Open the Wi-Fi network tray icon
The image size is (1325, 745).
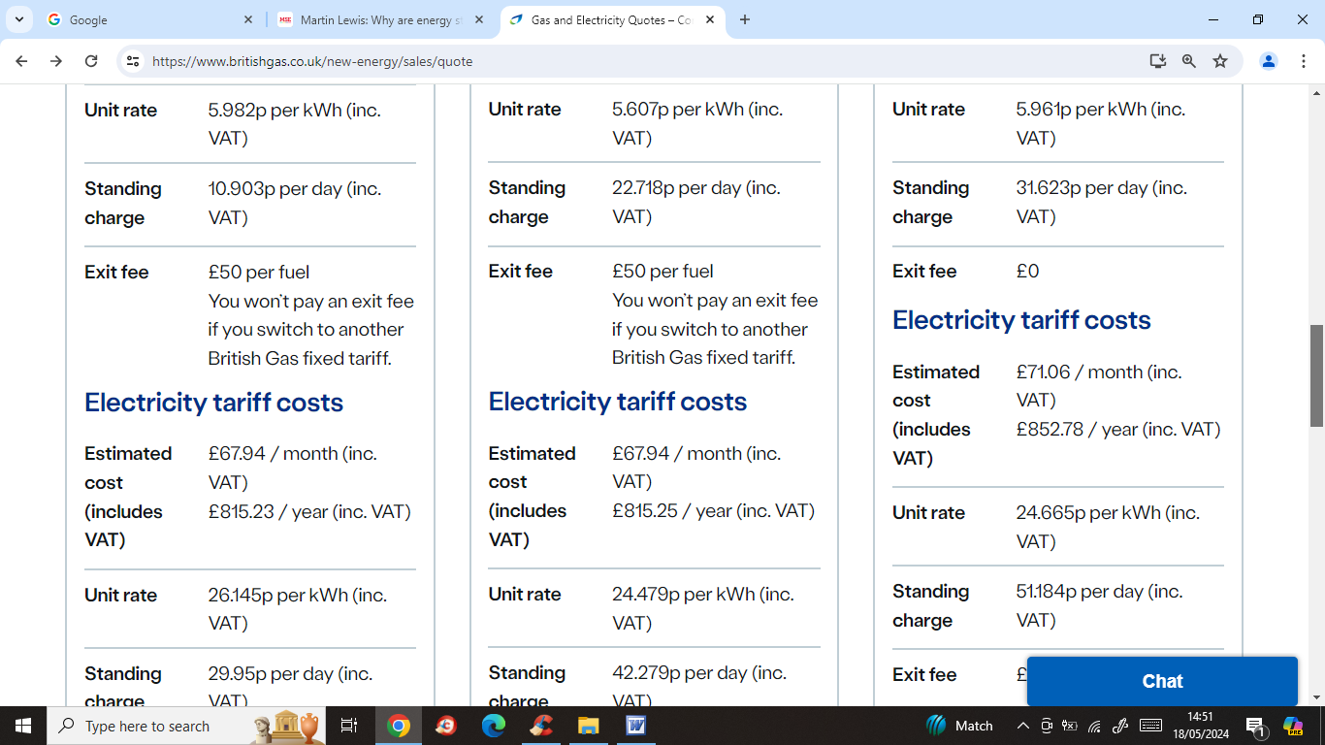pyautogui.click(x=1094, y=726)
